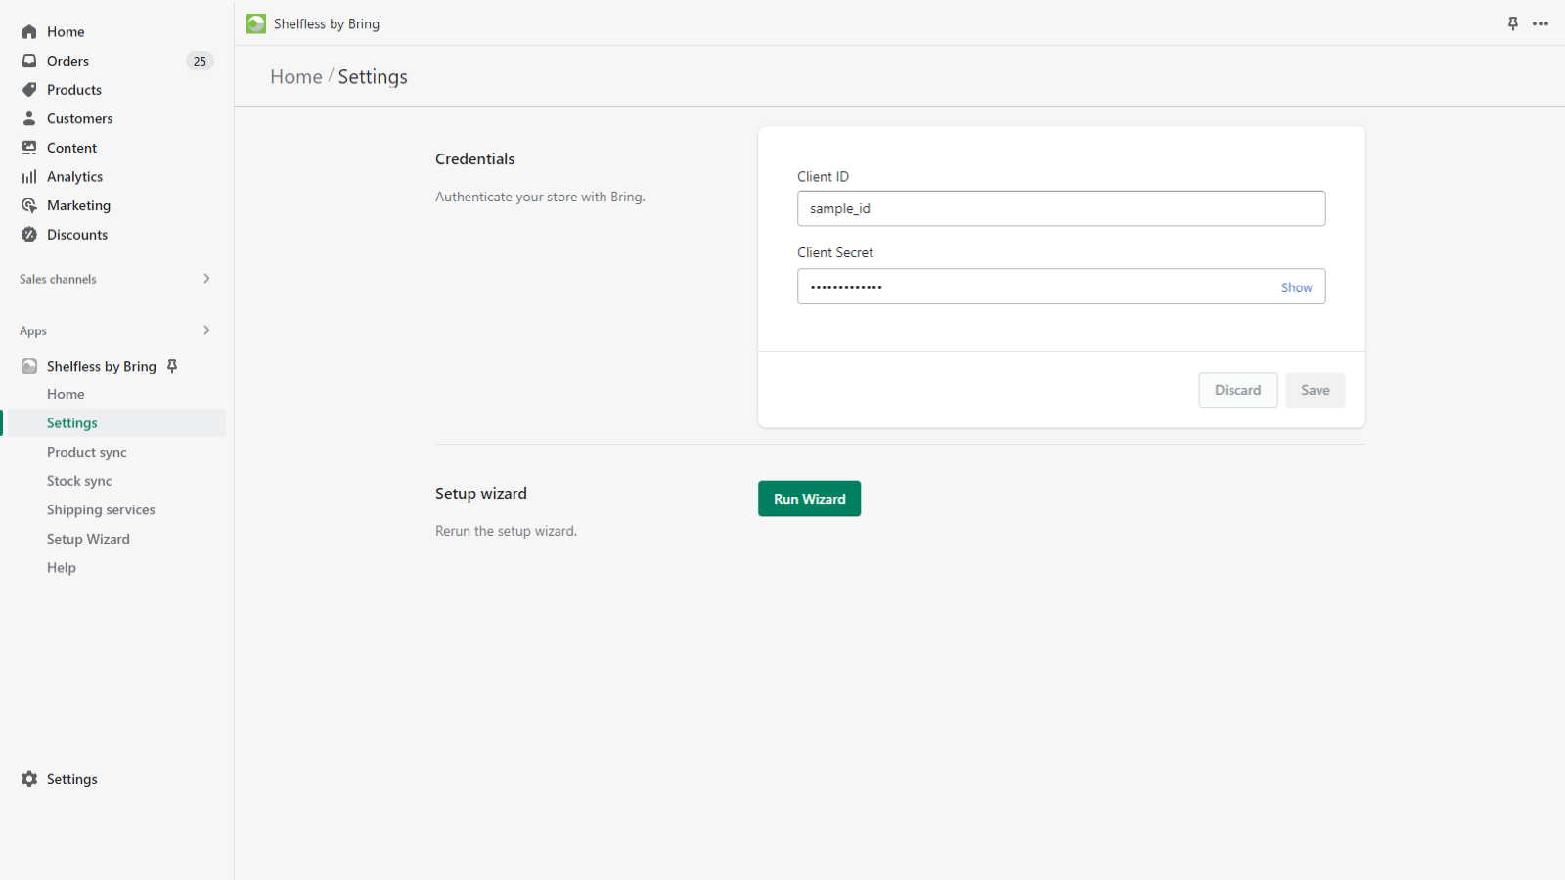Show the Client Secret value
This screenshot has height=880, width=1565.
1296,287
